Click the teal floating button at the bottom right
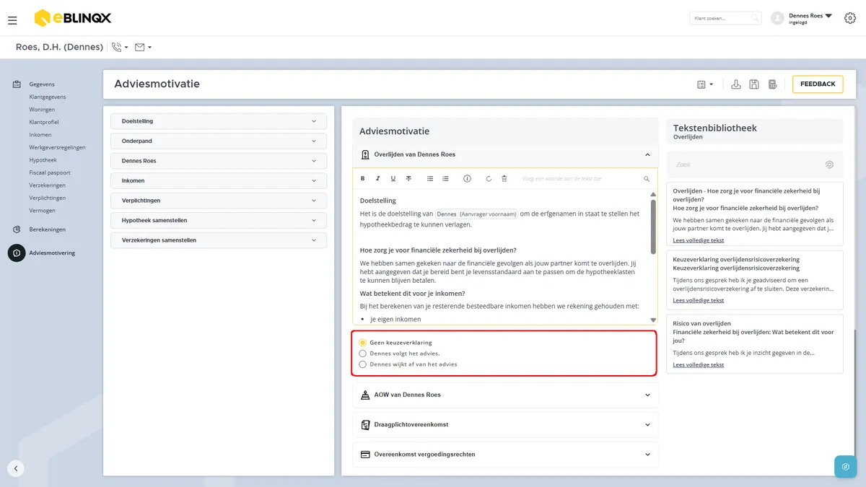Image resolution: width=866 pixels, height=487 pixels. (x=845, y=467)
